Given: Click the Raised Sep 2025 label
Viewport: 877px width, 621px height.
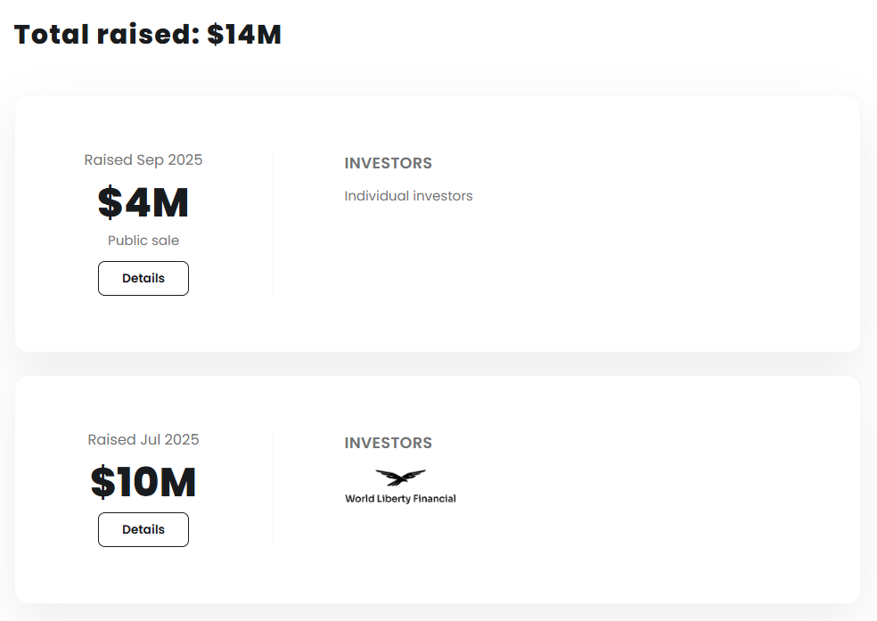Looking at the screenshot, I should [x=143, y=160].
